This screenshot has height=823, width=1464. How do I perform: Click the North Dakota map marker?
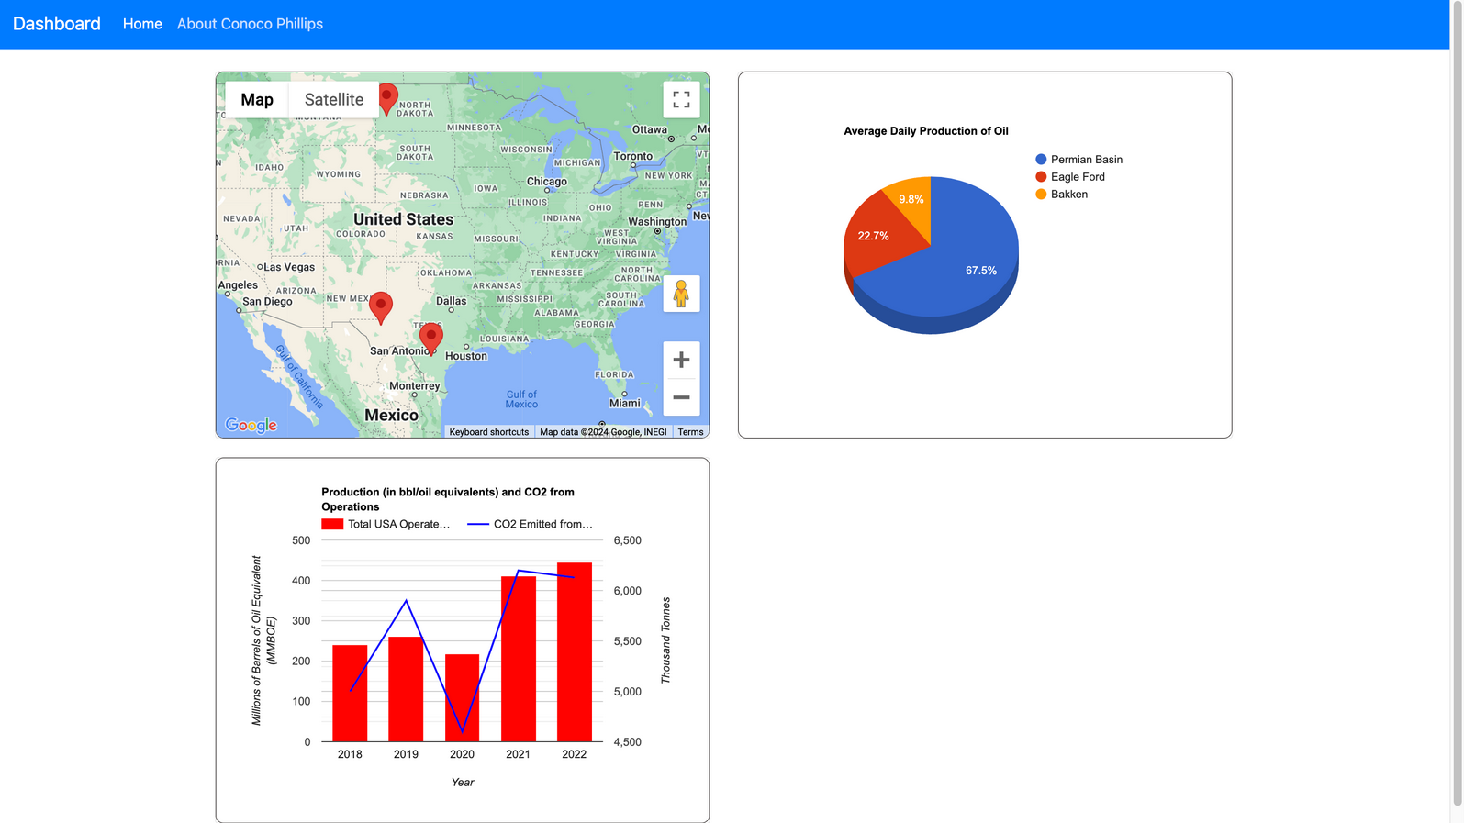coord(388,99)
